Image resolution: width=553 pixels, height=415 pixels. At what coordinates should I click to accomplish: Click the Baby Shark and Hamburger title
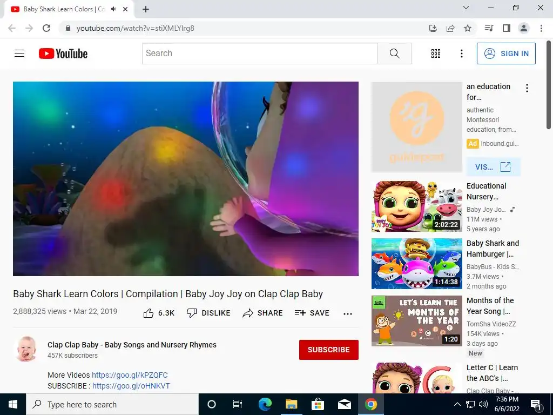[493, 249]
